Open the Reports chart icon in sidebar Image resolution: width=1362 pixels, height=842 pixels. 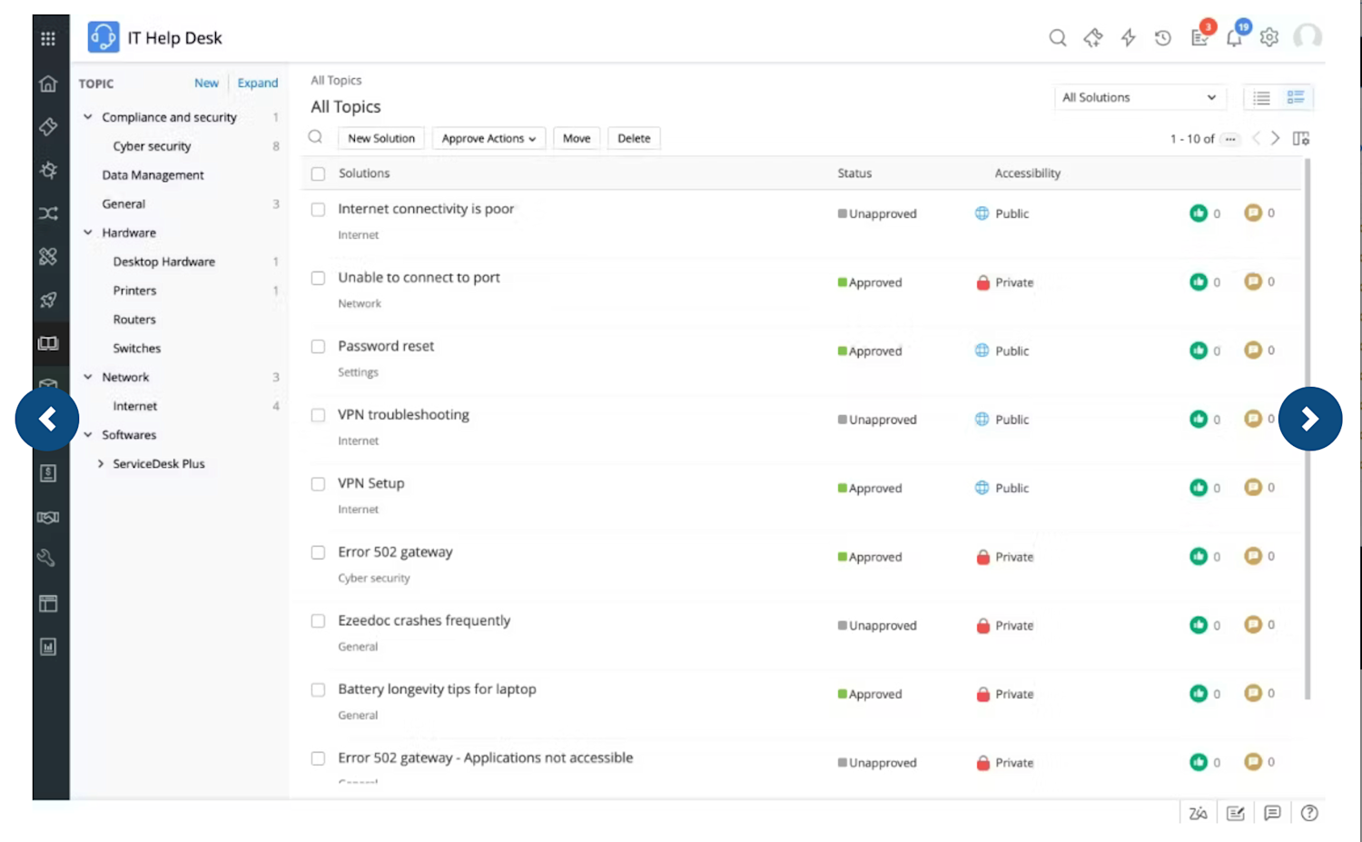tap(48, 647)
